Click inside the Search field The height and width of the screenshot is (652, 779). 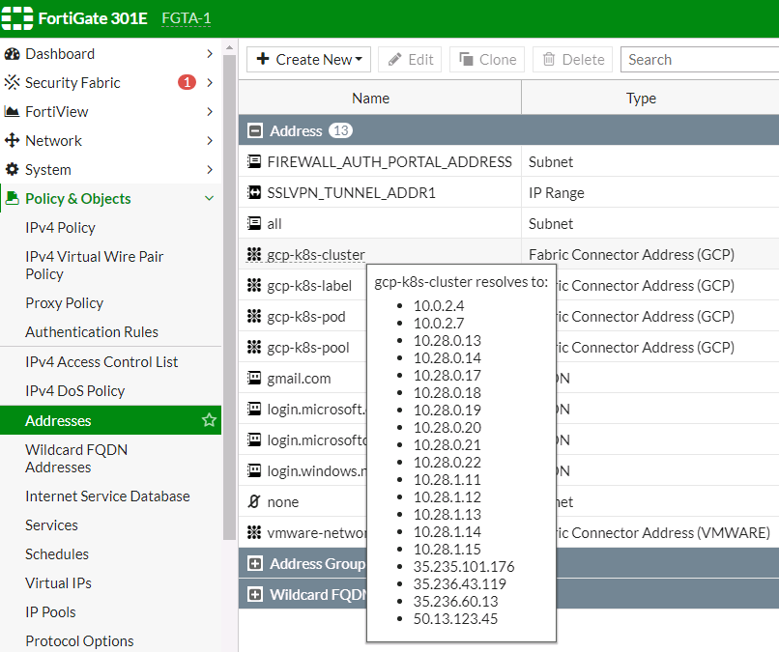click(x=698, y=59)
